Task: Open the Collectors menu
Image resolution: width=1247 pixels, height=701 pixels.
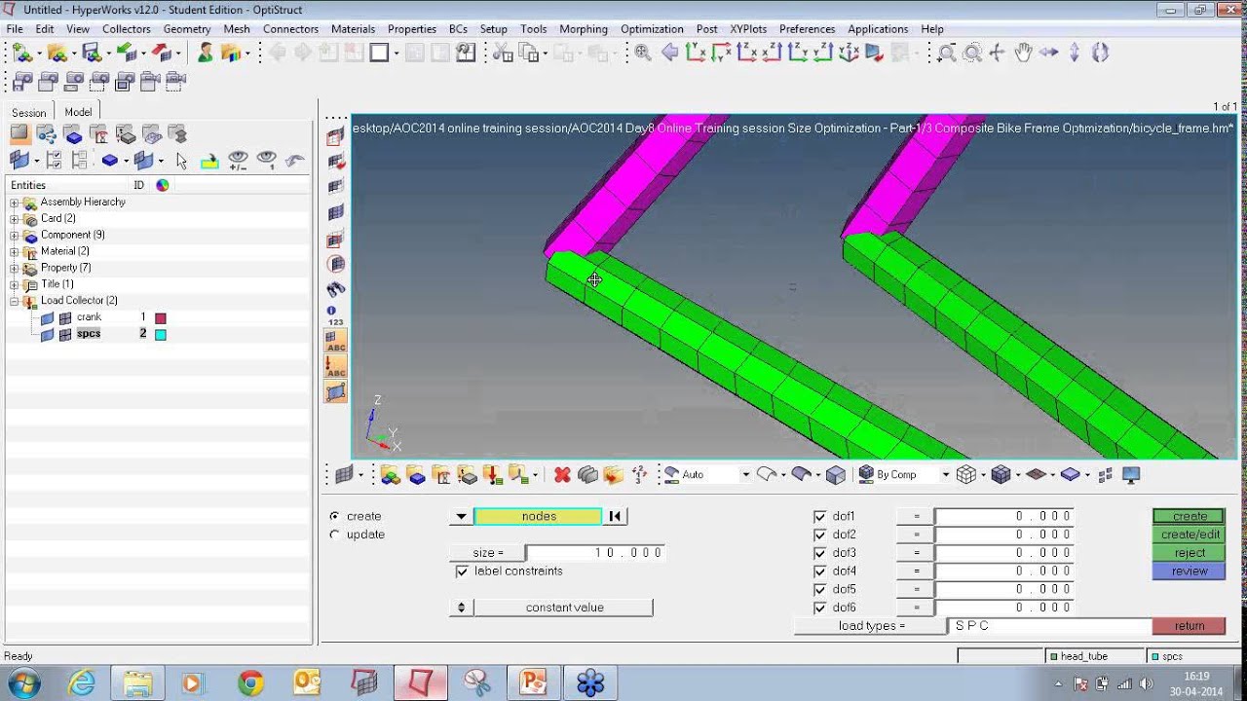Action: click(x=127, y=29)
